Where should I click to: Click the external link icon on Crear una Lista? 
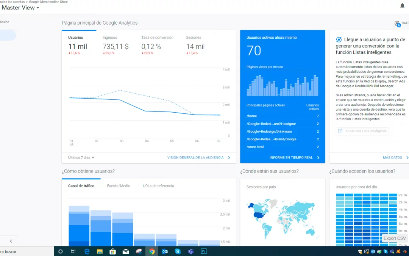340,131
